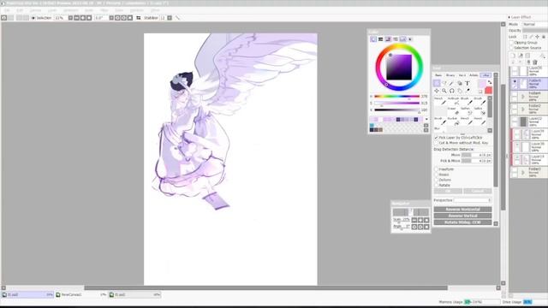Select the Hand pan tool
The height and width of the screenshot is (308, 548).
(460, 91)
